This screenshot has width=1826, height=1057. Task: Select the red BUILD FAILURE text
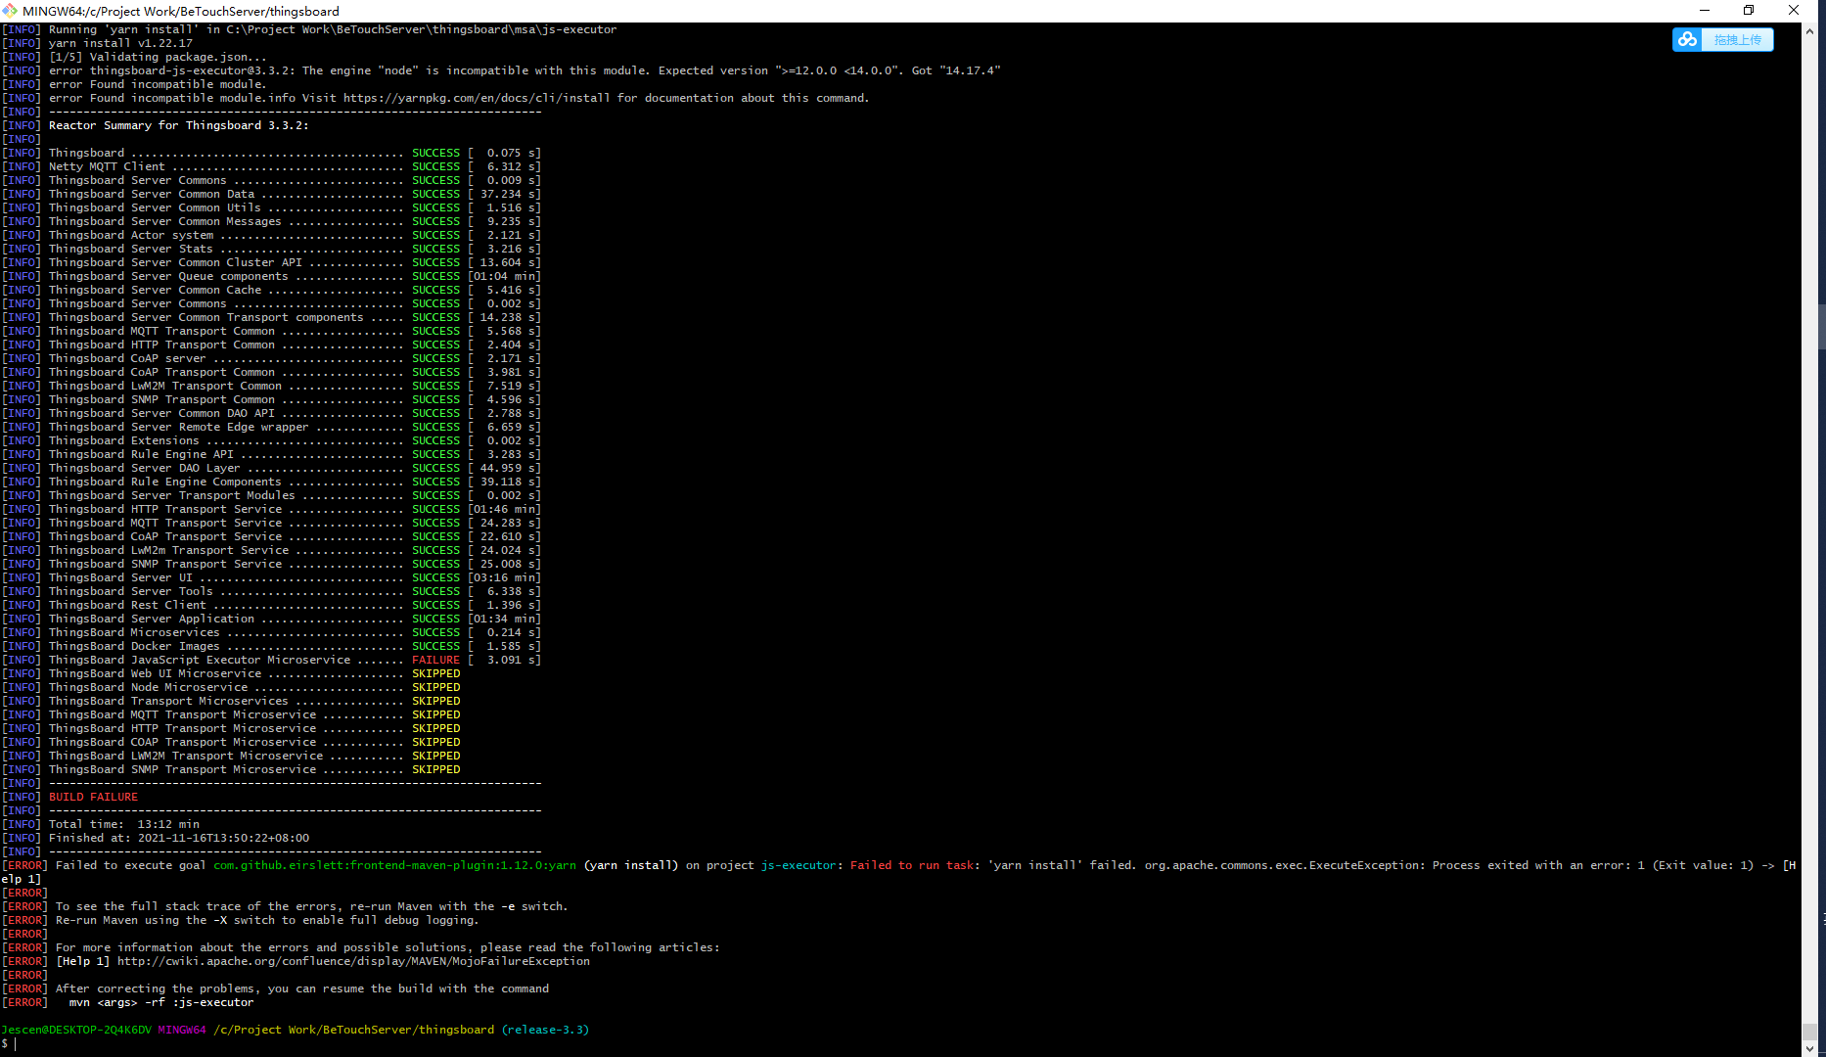93,796
